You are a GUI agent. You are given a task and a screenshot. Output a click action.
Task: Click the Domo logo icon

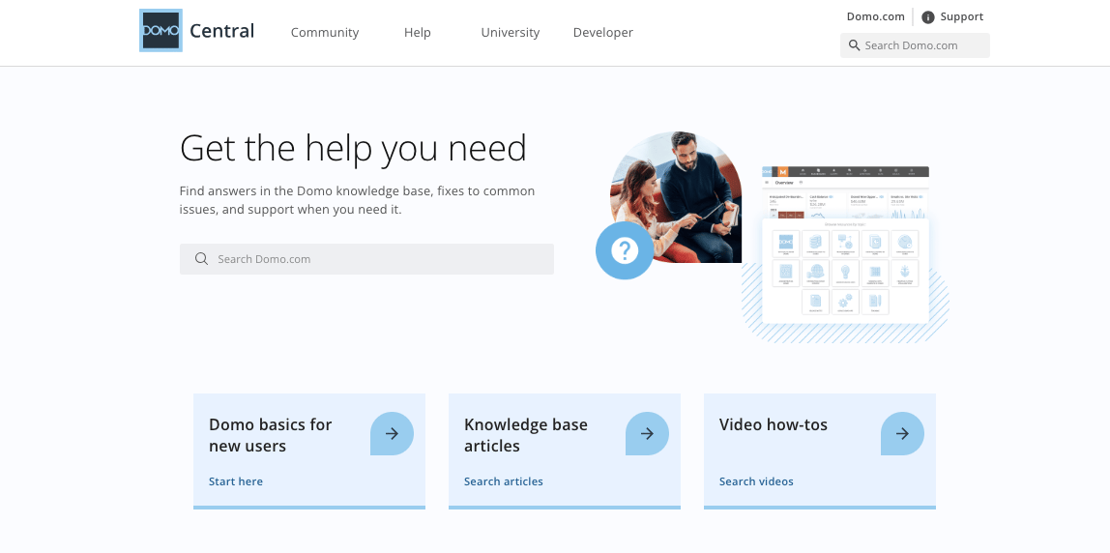click(x=161, y=30)
